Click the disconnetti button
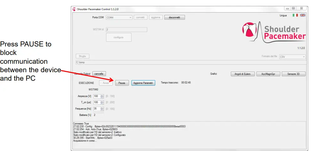 click(x=174, y=18)
